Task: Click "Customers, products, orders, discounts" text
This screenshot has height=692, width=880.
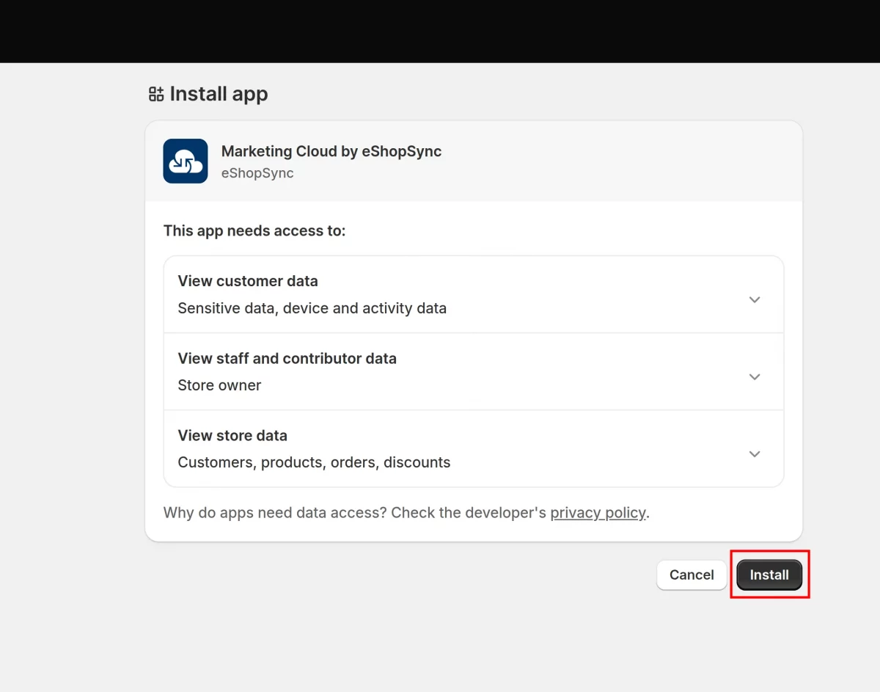Action: coord(315,462)
